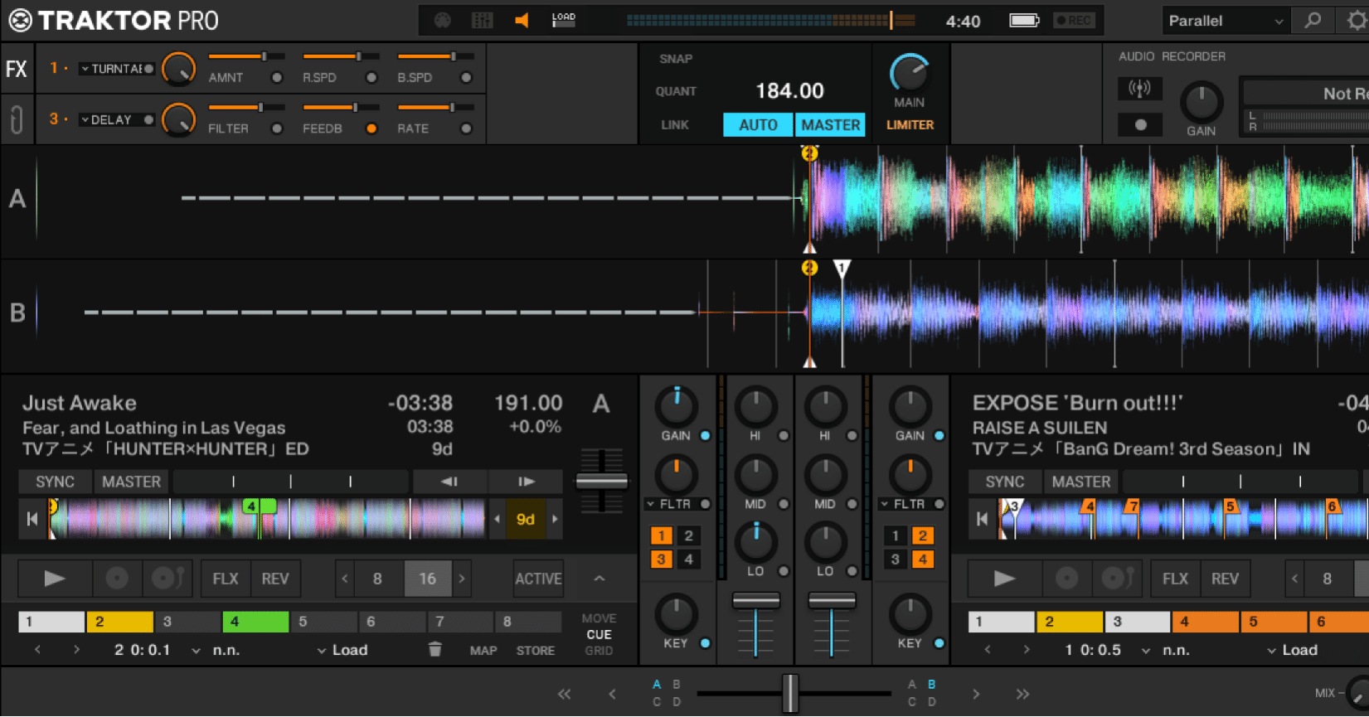Click the grid indicator icon in header
1369x717 pixels.
tap(482, 20)
